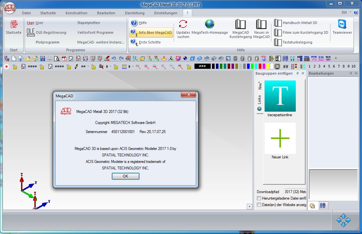Pick the red color swatch
Image resolution: width=362 pixels, height=234 pixels.
(260, 67)
